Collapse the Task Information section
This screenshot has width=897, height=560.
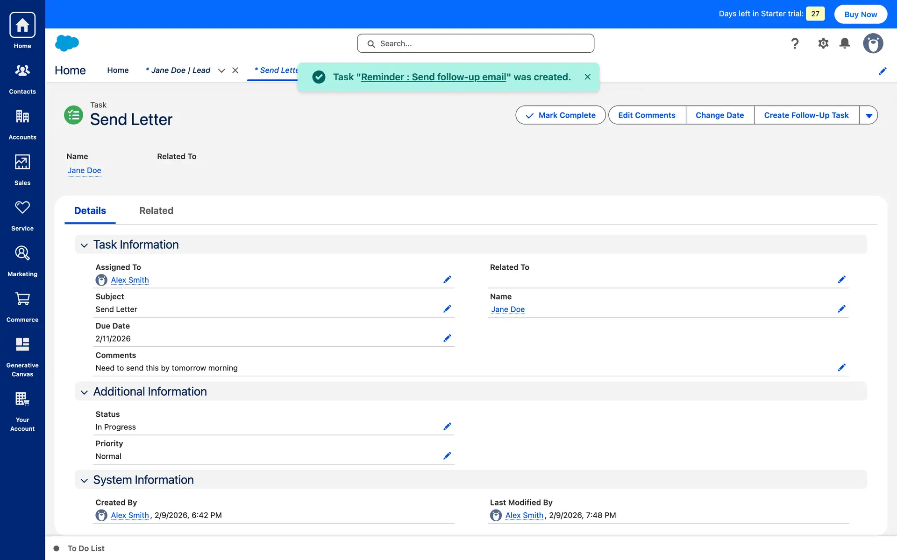click(x=84, y=245)
